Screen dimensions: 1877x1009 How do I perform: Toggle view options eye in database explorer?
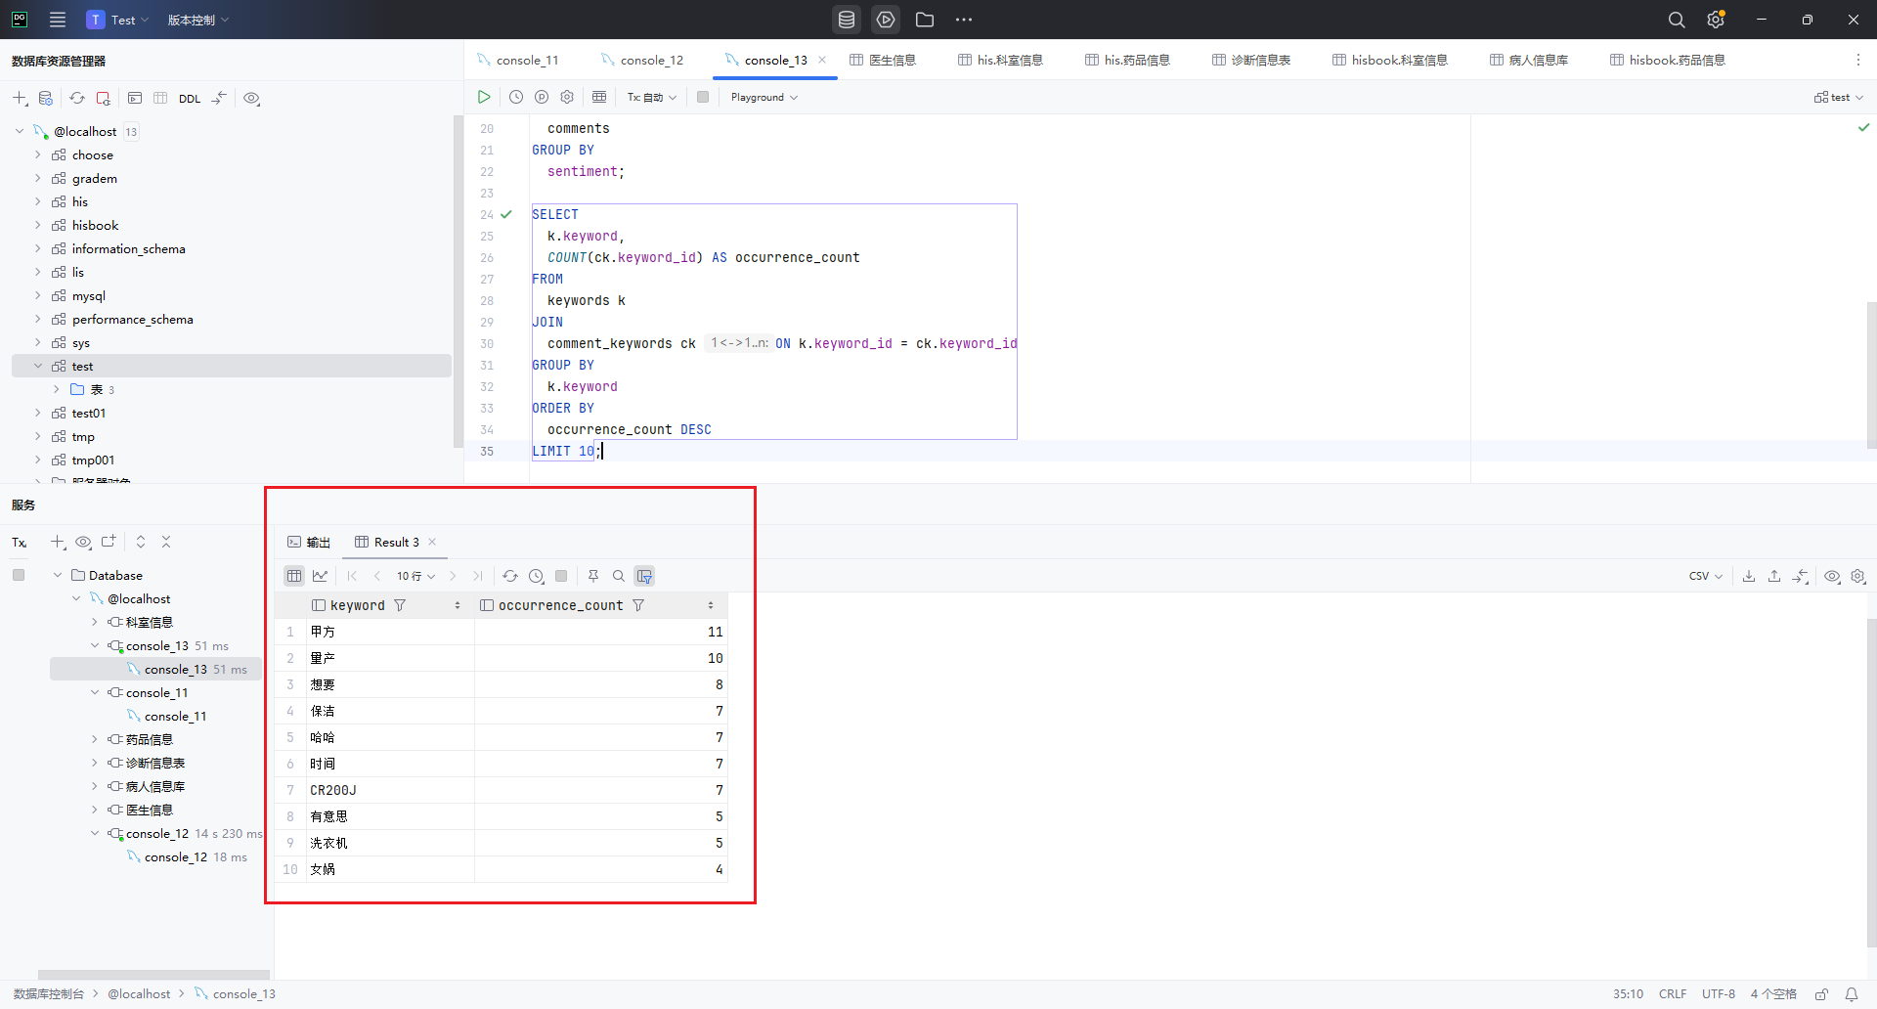[252, 98]
